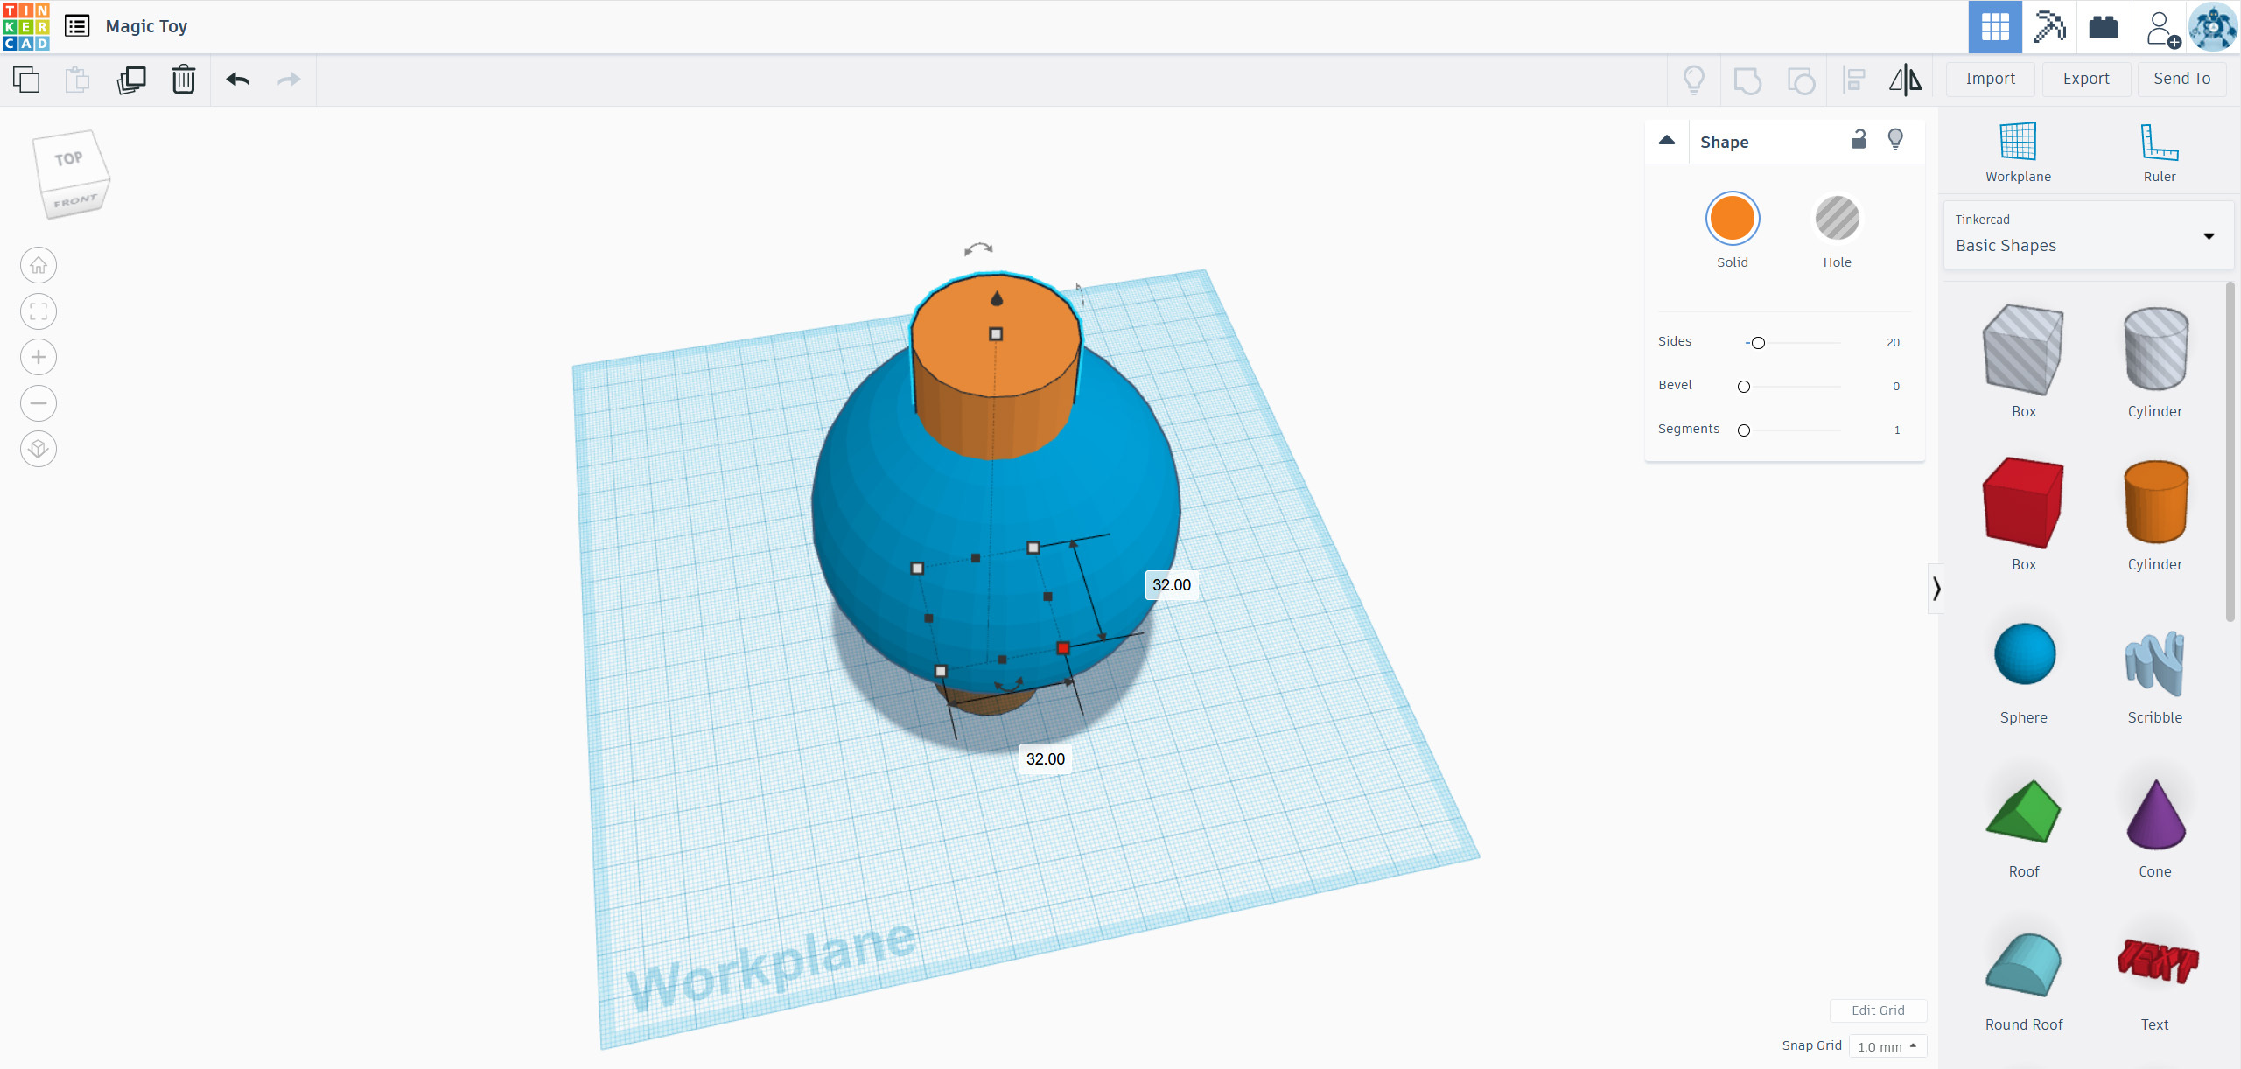This screenshot has height=1069, width=2241.
Task: Toggle shape visibility with the lightbulb icon
Action: tap(1895, 140)
